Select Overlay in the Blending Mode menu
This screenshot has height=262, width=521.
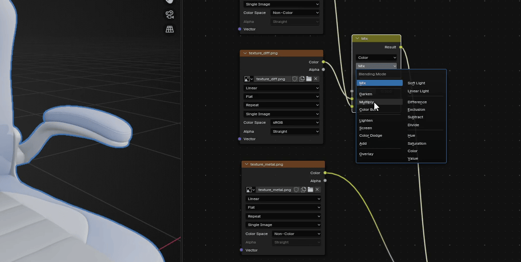point(366,154)
